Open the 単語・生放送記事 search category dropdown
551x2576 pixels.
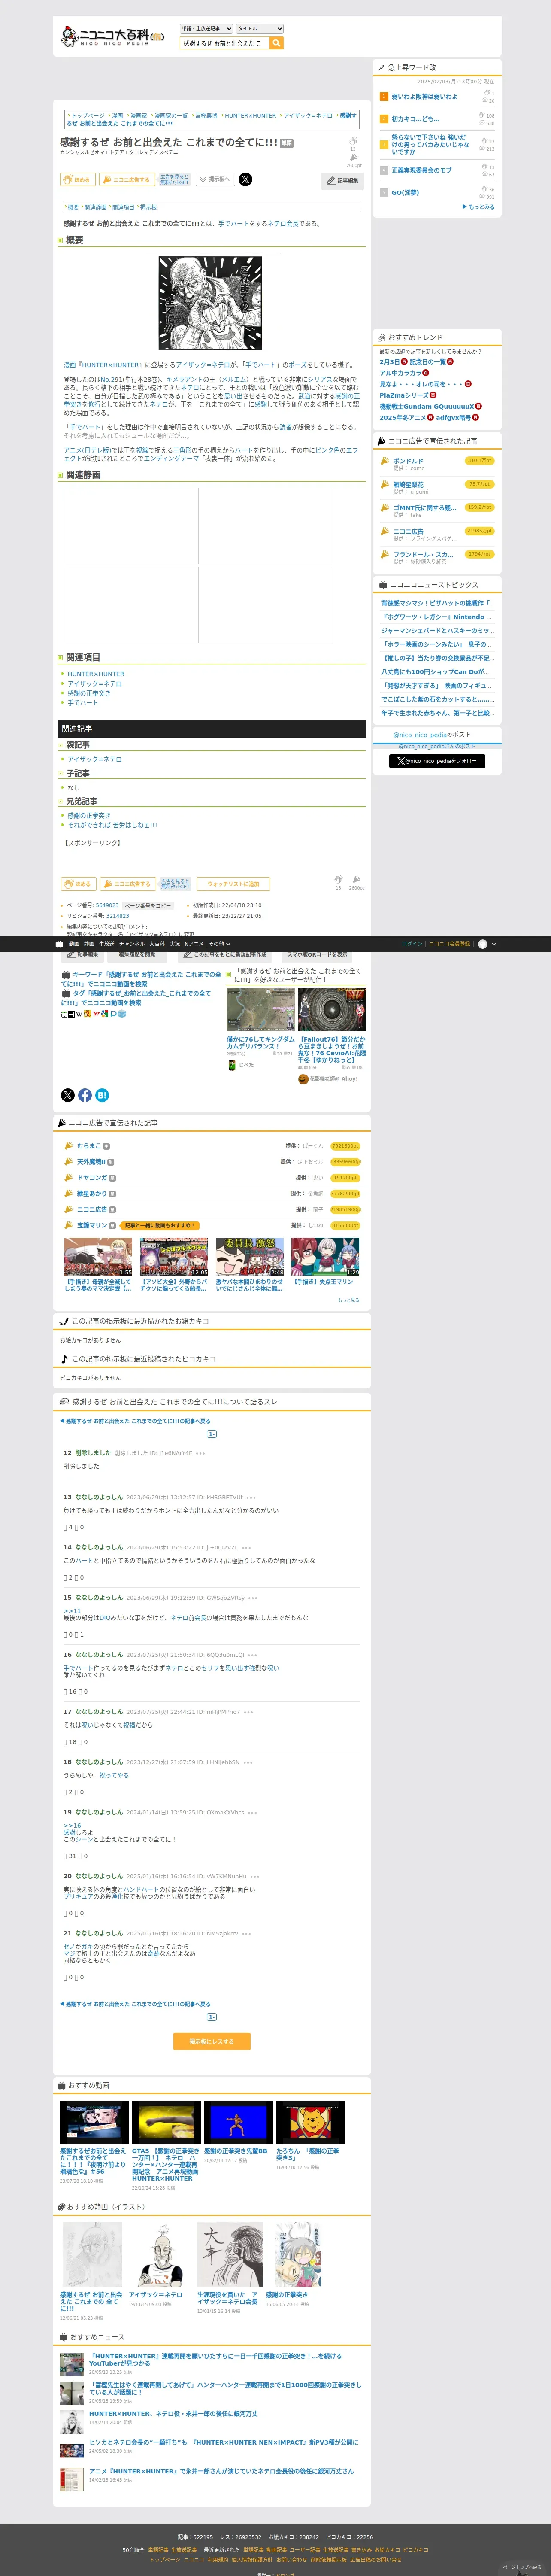(x=206, y=29)
